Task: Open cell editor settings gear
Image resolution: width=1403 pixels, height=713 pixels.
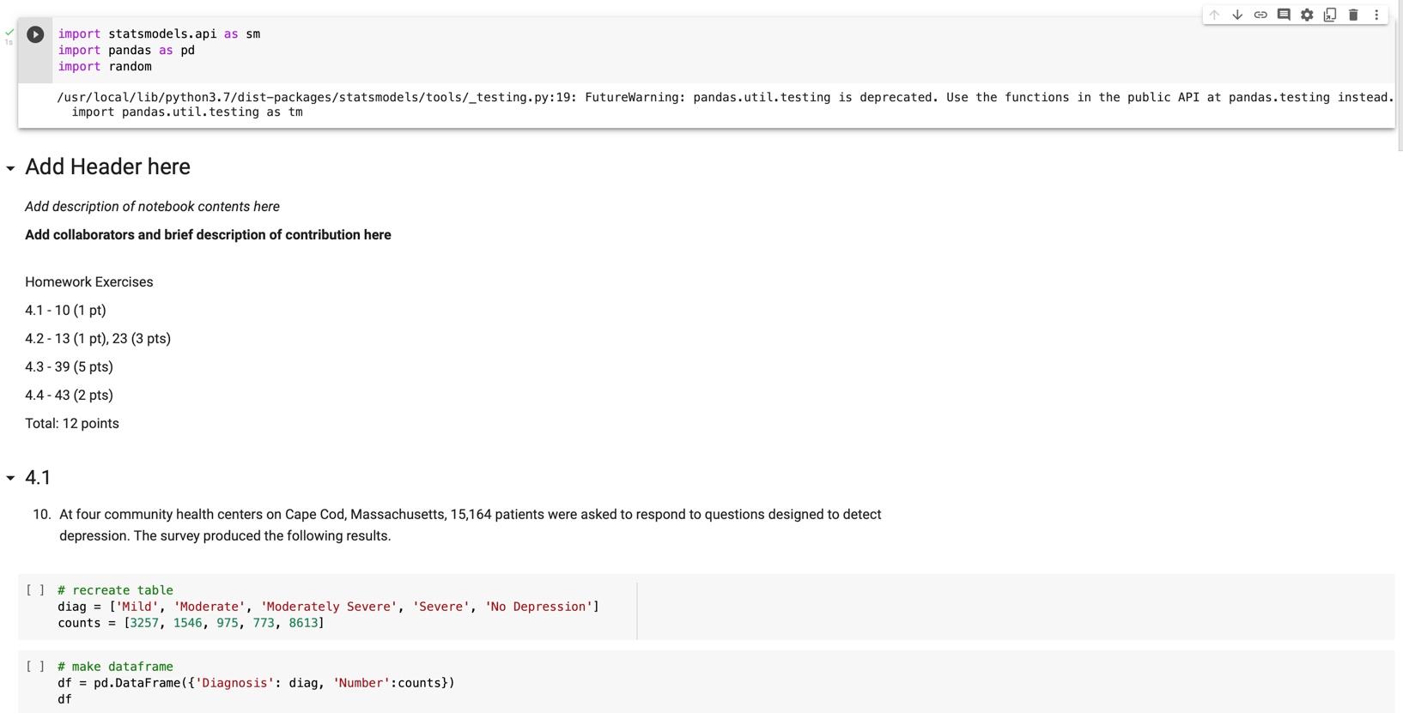Action: (1307, 15)
